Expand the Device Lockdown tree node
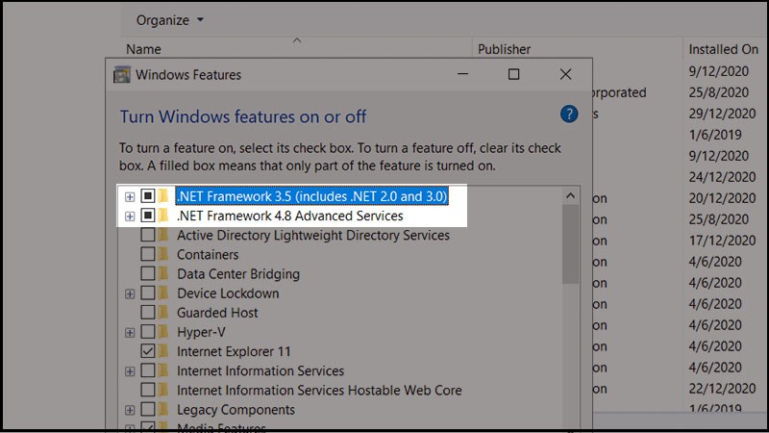The image size is (769, 433). tap(130, 294)
